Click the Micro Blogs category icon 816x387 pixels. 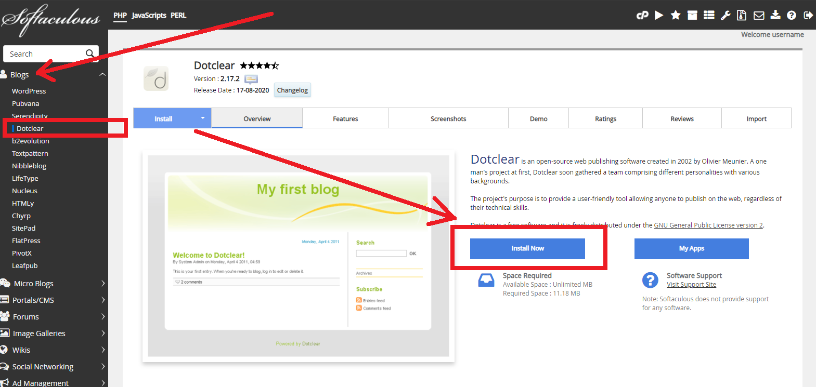click(x=5, y=283)
